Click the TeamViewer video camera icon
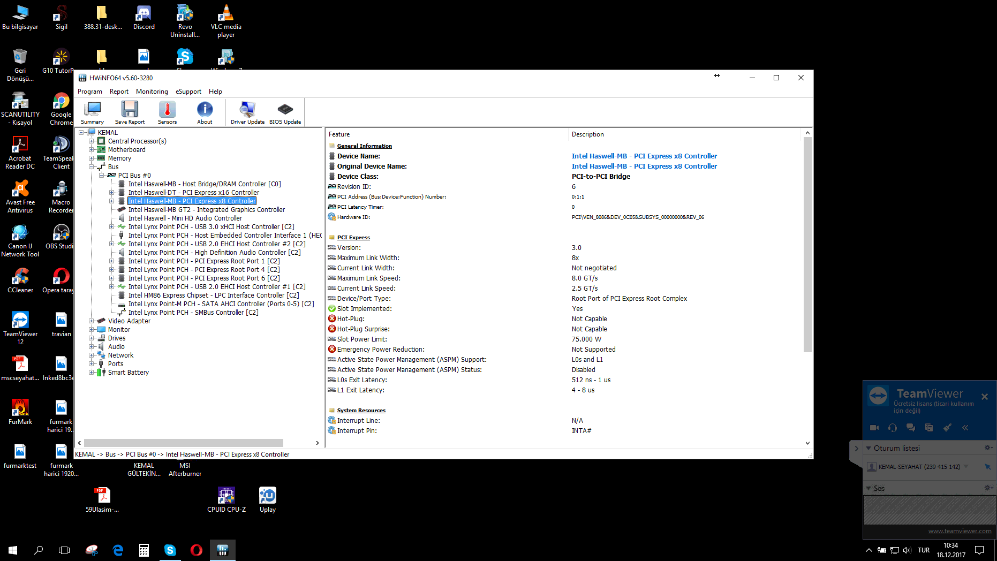997x561 pixels. (874, 428)
